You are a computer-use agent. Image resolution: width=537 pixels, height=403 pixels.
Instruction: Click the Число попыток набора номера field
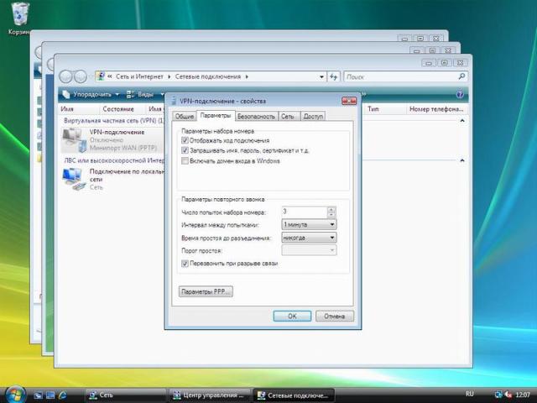(304, 212)
